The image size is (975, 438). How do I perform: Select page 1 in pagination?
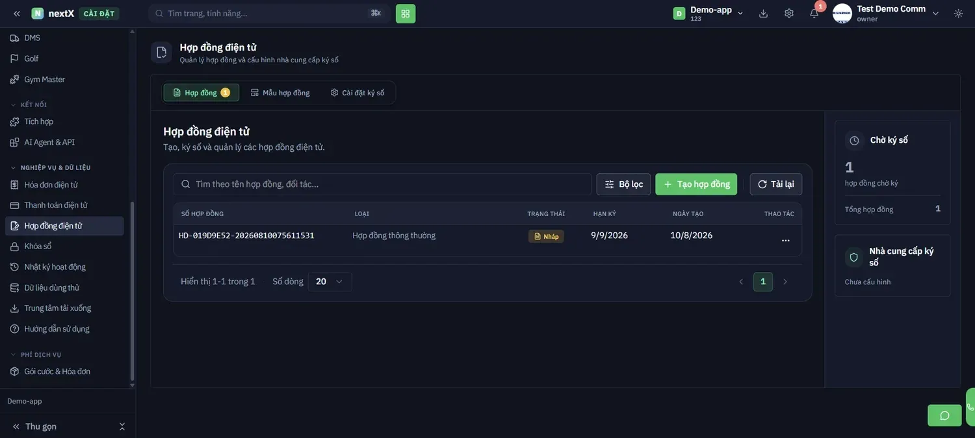763,282
